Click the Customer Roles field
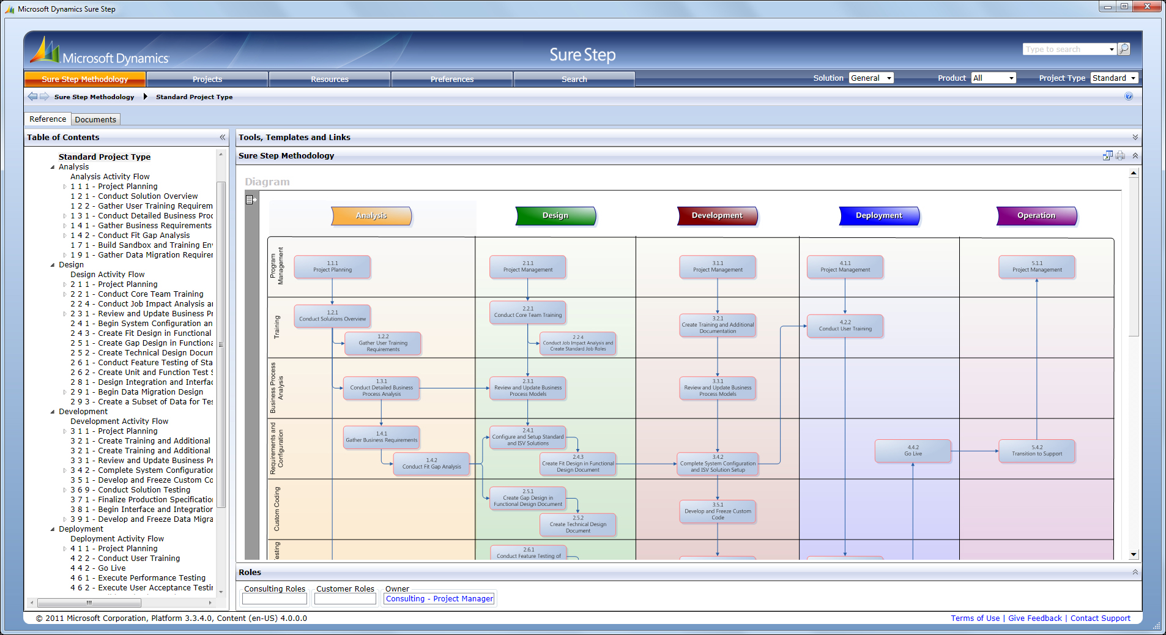1166x635 pixels. (345, 599)
